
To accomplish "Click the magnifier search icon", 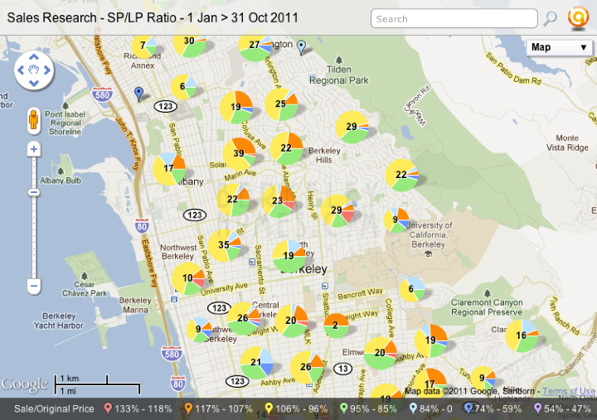I will [x=550, y=18].
